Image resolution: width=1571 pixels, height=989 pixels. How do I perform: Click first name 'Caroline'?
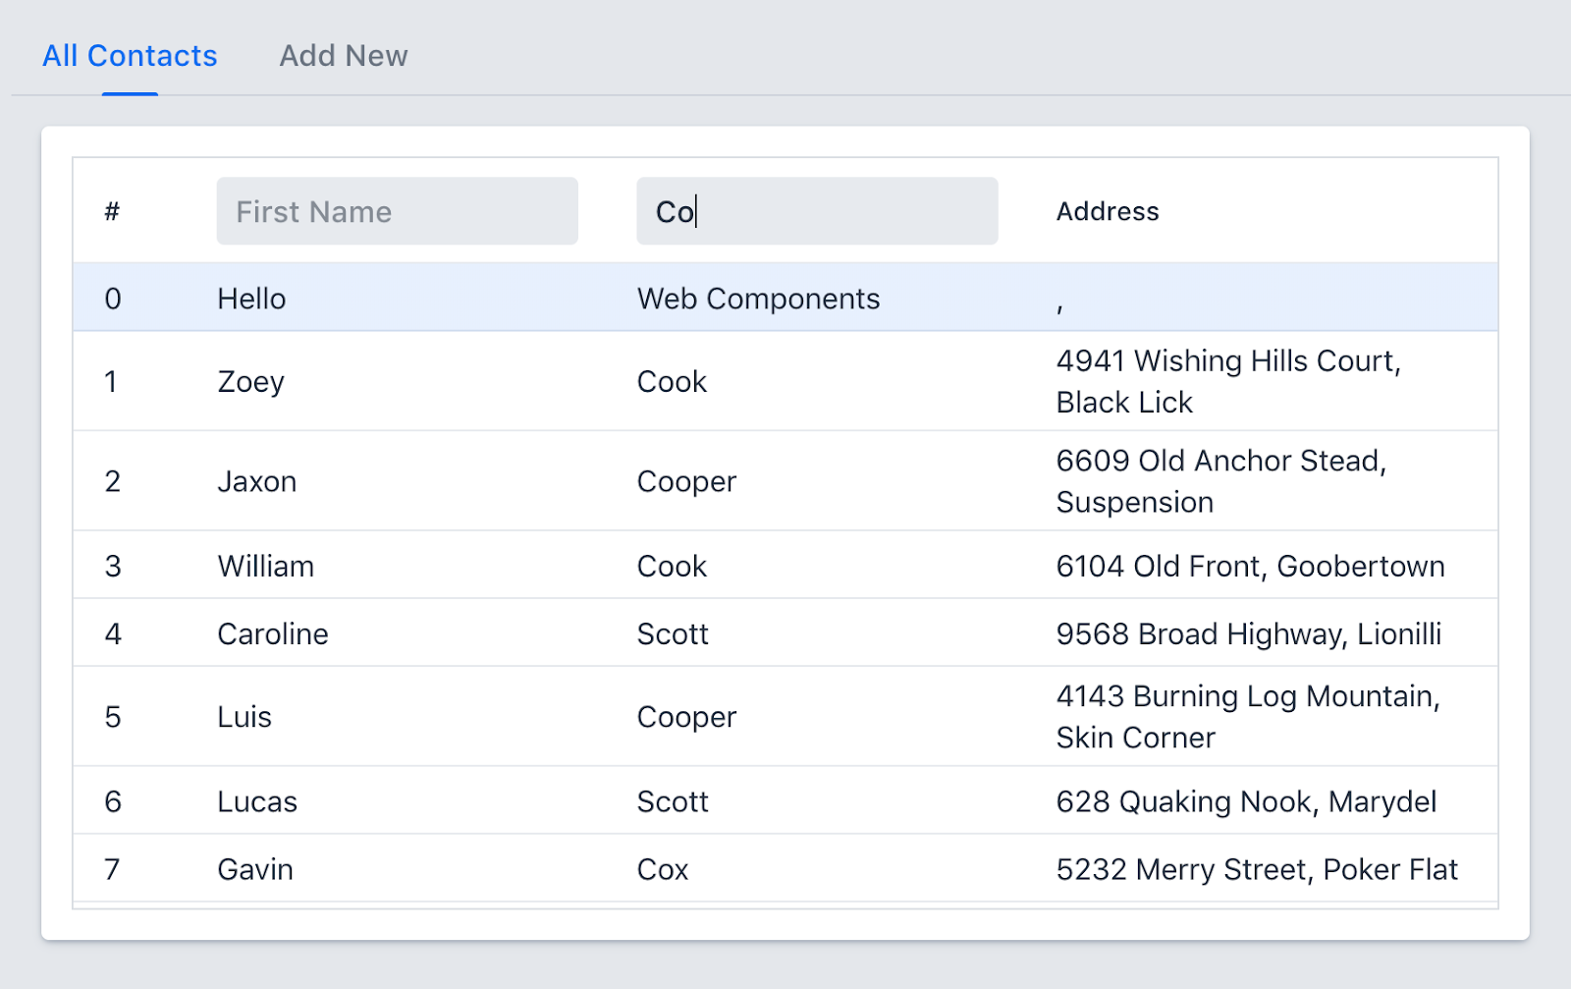pyautogui.click(x=273, y=633)
